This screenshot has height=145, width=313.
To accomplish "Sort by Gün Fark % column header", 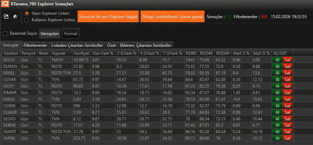I will (x=103, y=53).
